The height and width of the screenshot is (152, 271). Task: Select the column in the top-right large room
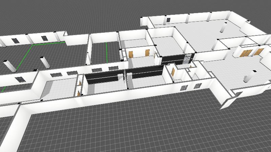[223, 27]
